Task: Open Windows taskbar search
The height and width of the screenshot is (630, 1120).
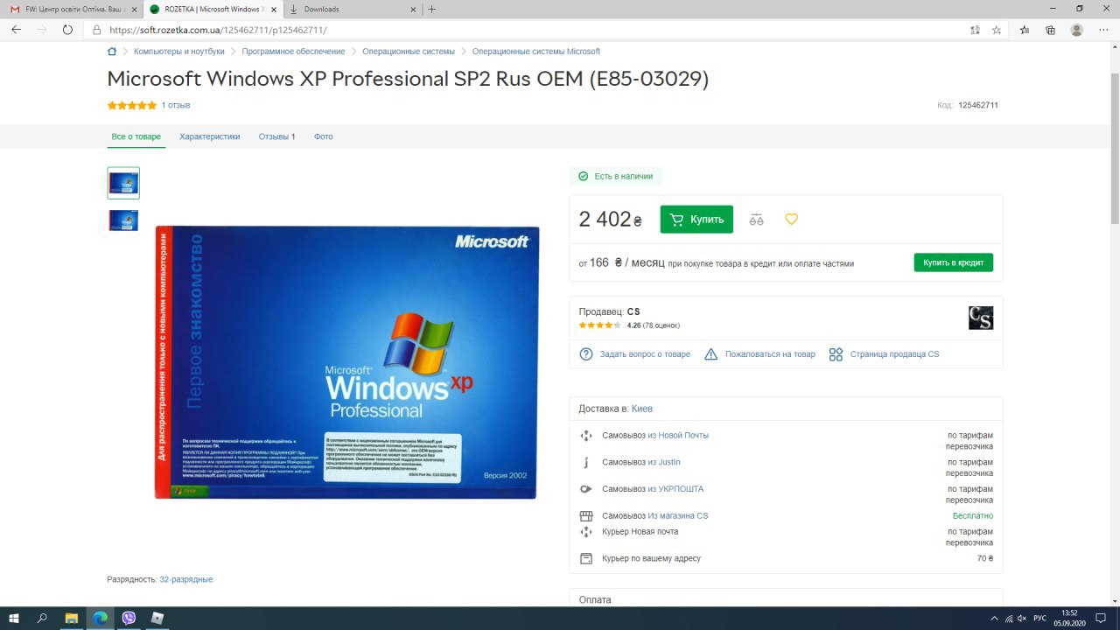Action: (x=43, y=618)
